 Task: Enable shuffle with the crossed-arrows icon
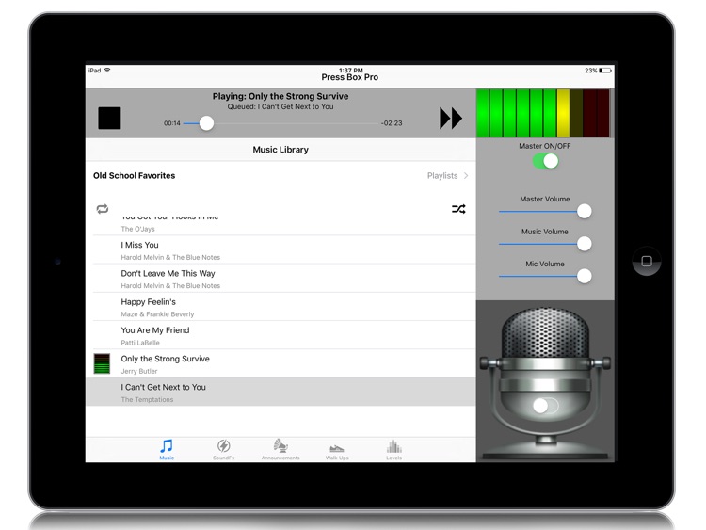(458, 209)
